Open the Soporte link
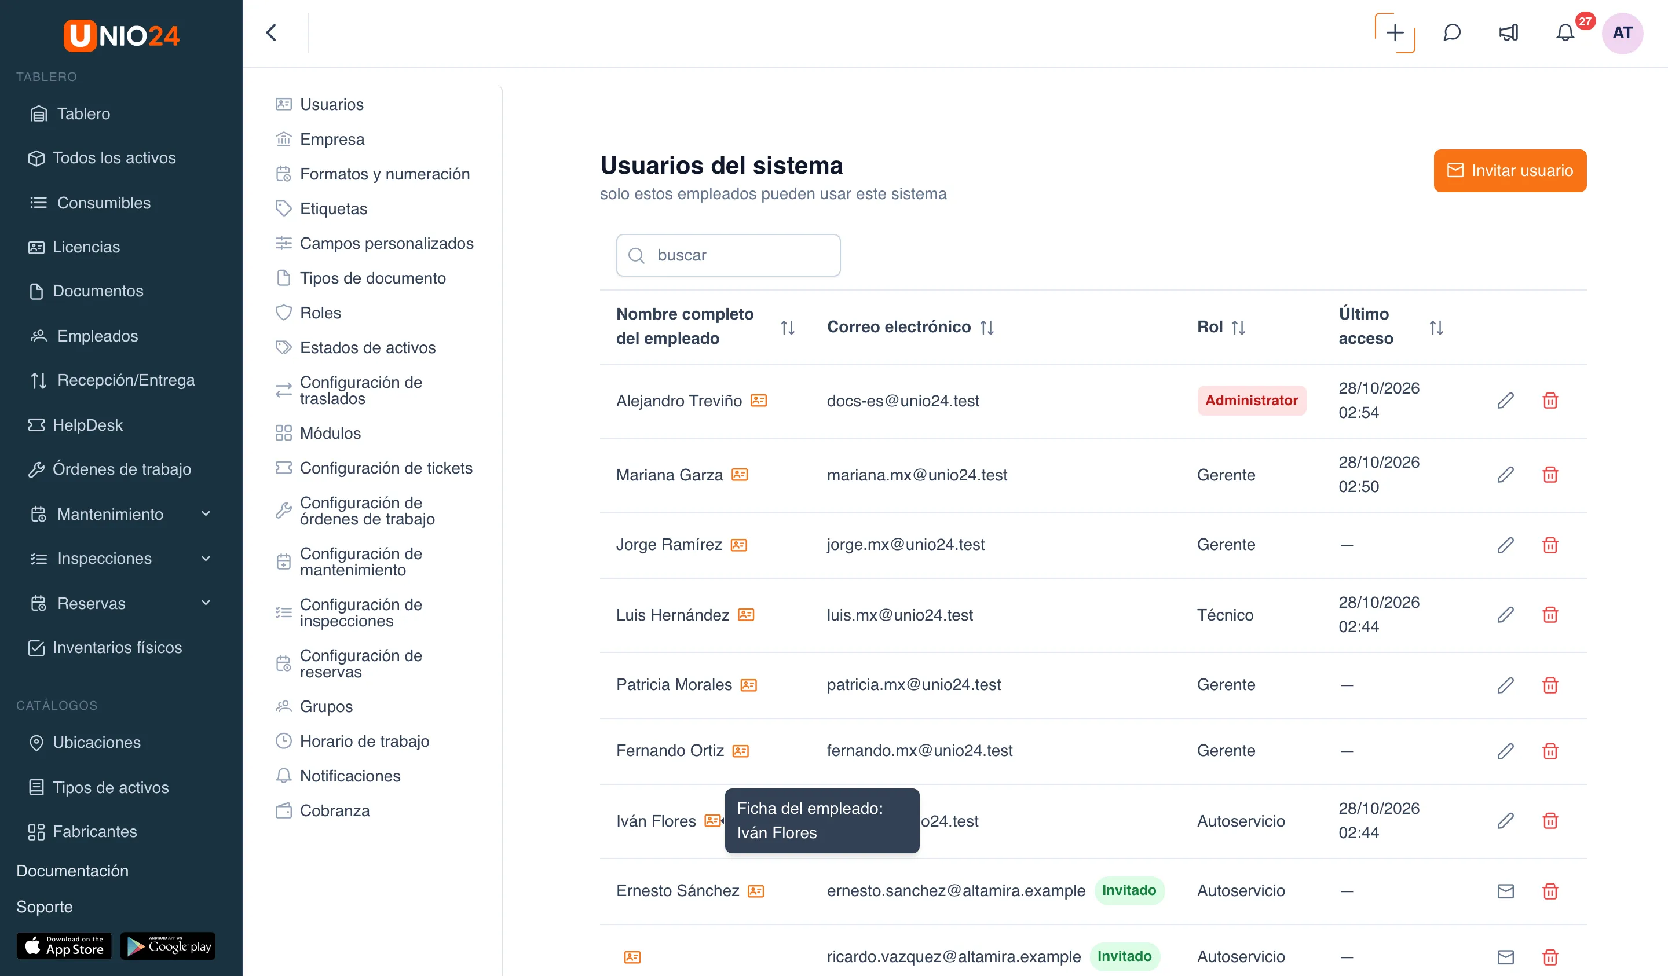 tap(45, 907)
